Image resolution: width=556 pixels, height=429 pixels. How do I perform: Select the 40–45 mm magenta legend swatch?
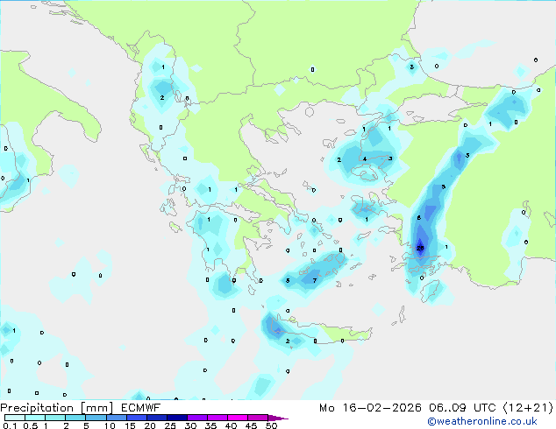coord(238,418)
